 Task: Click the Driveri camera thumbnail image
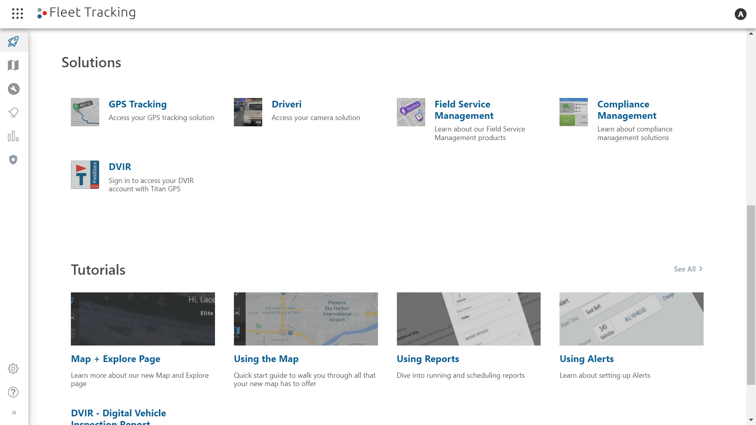point(248,112)
